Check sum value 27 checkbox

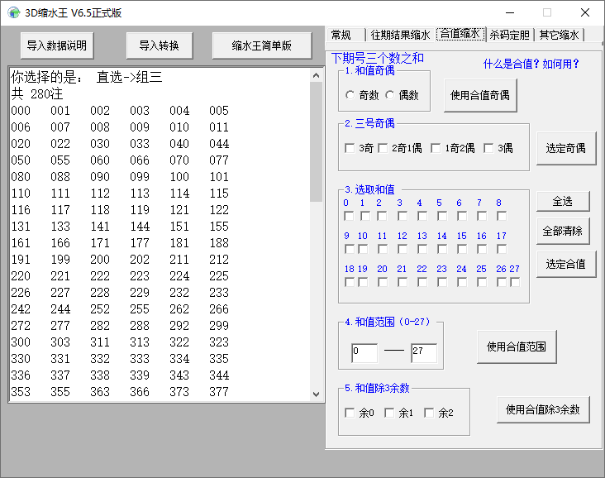[515, 282]
